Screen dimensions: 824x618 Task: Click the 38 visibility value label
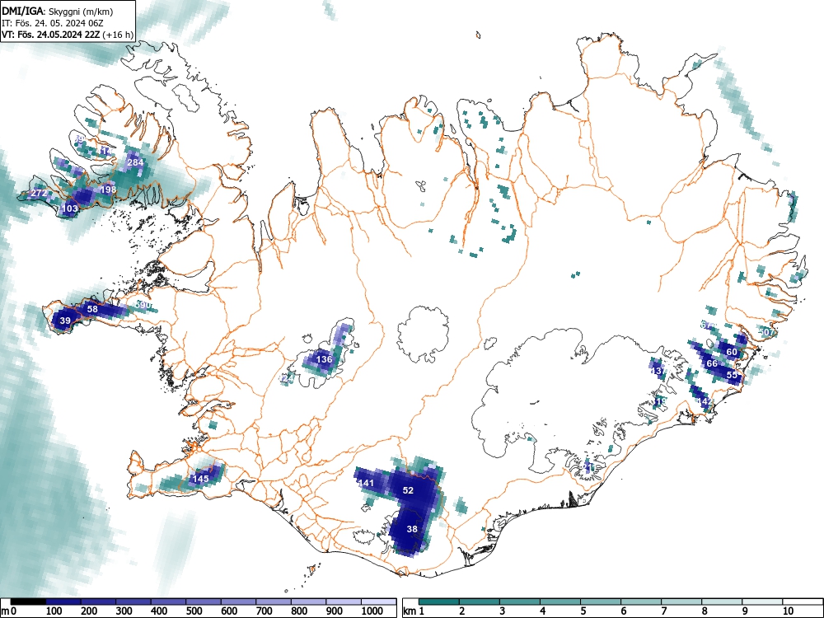412,529
